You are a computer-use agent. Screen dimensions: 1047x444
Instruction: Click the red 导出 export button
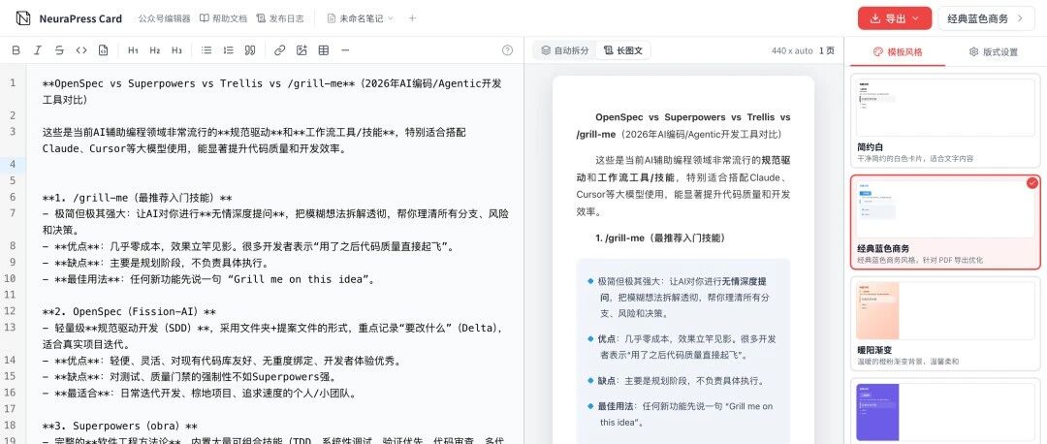tap(895, 18)
